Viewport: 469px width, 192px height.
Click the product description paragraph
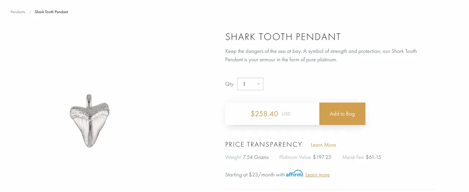(x=321, y=55)
